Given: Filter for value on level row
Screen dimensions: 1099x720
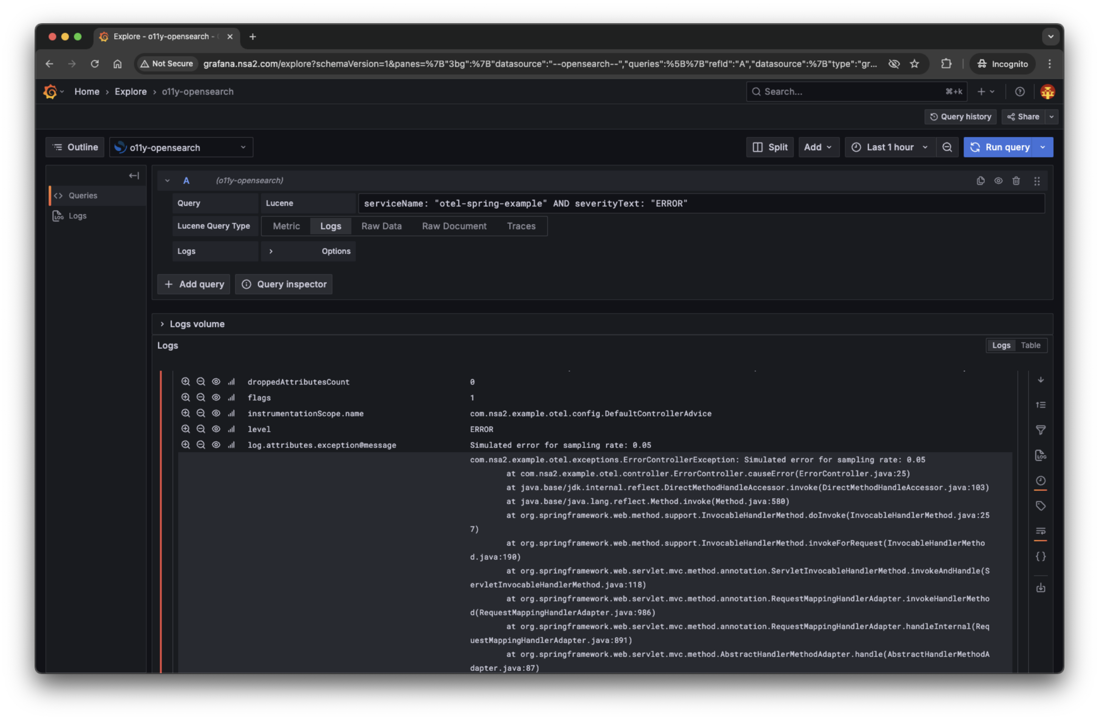Looking at the screenshot, I should click(185, 429).
